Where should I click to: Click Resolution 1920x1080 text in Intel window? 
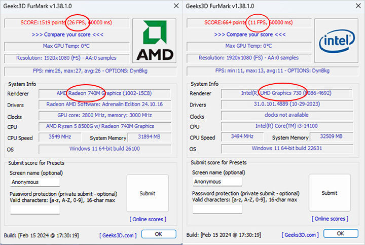tap(248, 58)
